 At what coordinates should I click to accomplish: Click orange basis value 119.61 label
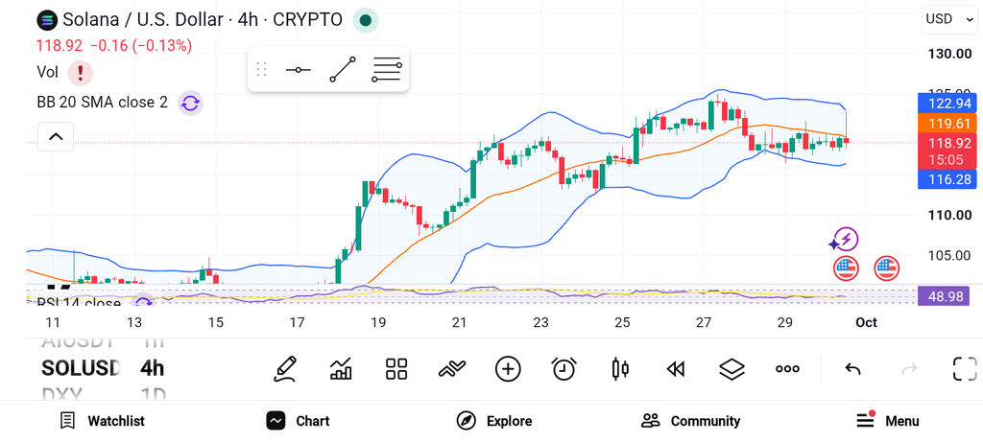point(947,124)
